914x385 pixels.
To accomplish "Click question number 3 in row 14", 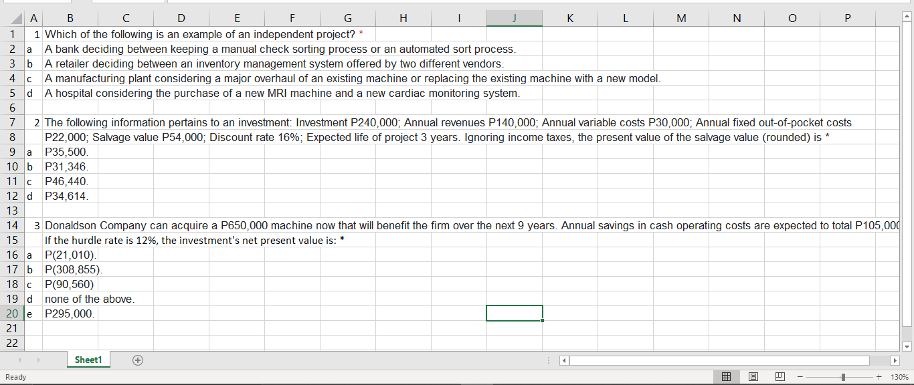I will pos(37,225).
